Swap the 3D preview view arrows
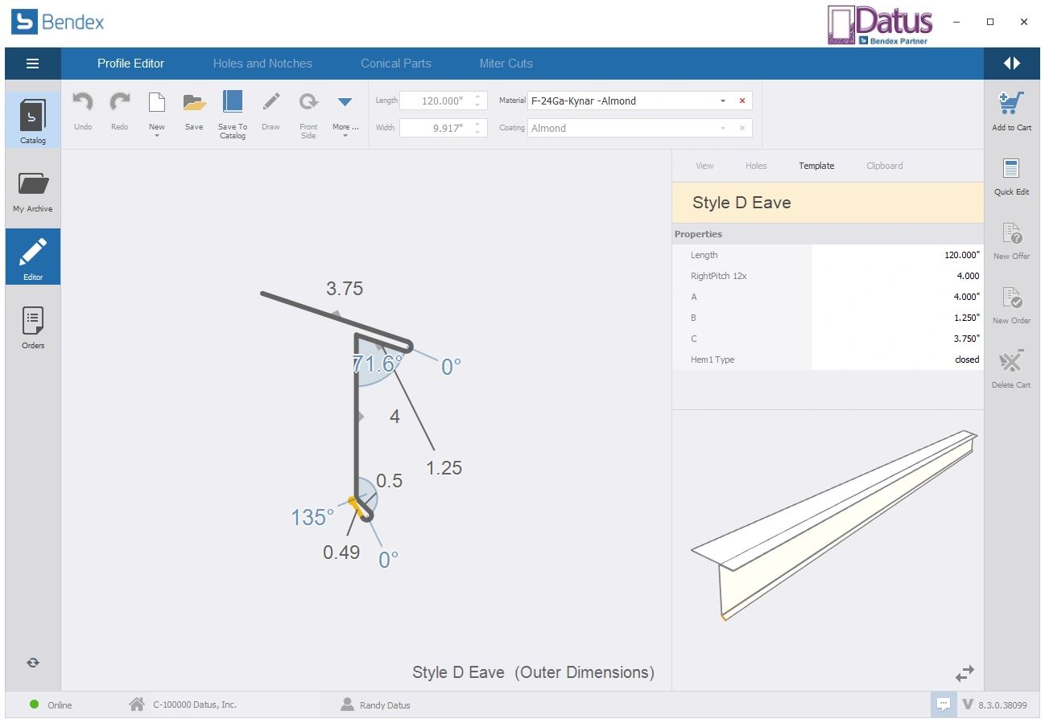The image size is (1045, 723). click(x=964, y=672)
